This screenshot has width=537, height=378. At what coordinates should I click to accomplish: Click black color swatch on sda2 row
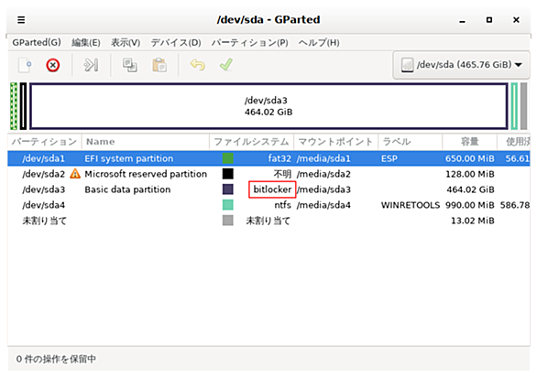228,174
